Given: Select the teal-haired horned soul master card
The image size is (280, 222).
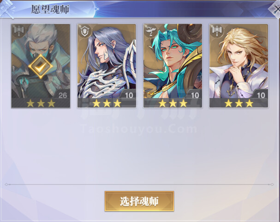Looking at the screenshot, I should click(x=173, y=66).
